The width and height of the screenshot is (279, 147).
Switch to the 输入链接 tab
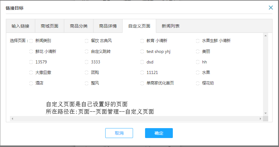tap(20, 26)
